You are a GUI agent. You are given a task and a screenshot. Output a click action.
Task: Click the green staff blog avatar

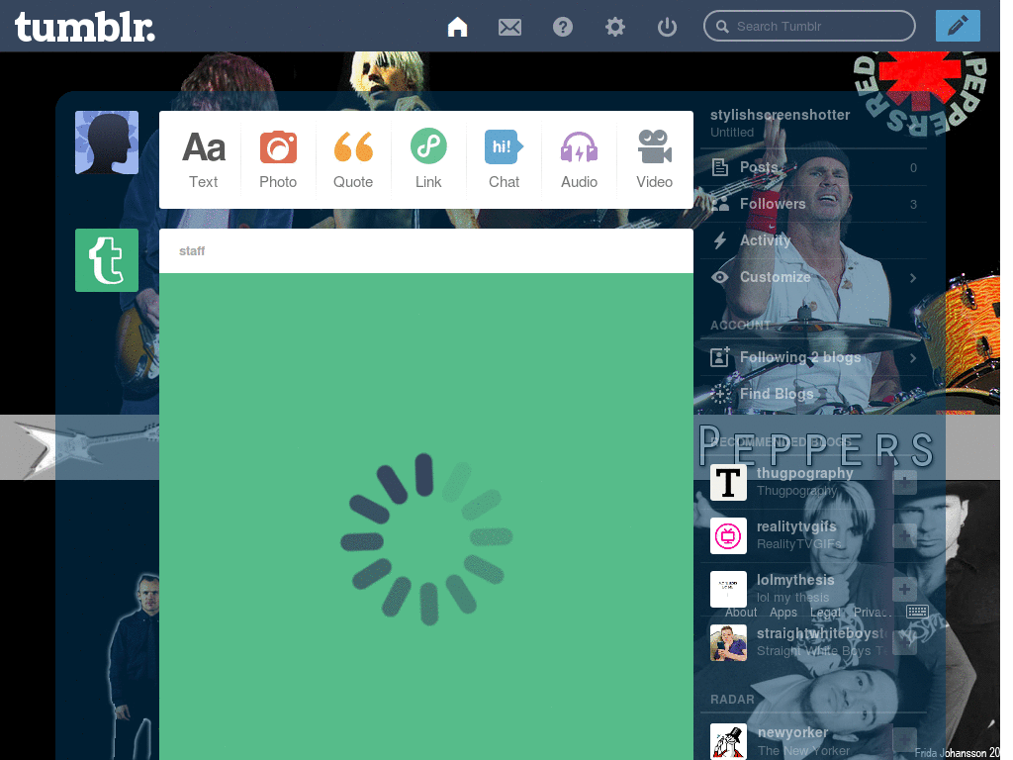pyautogui.click(x=107, y=260)
